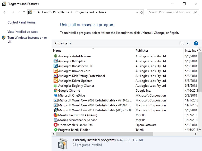Screen dimensions: 202x151
Task: Click the Progress Telerik Fiddler icon
Action: click(x=56, y=130)
